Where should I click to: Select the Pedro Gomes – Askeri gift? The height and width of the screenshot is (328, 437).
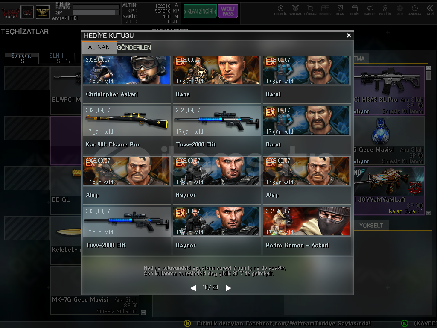click(307, 231)
